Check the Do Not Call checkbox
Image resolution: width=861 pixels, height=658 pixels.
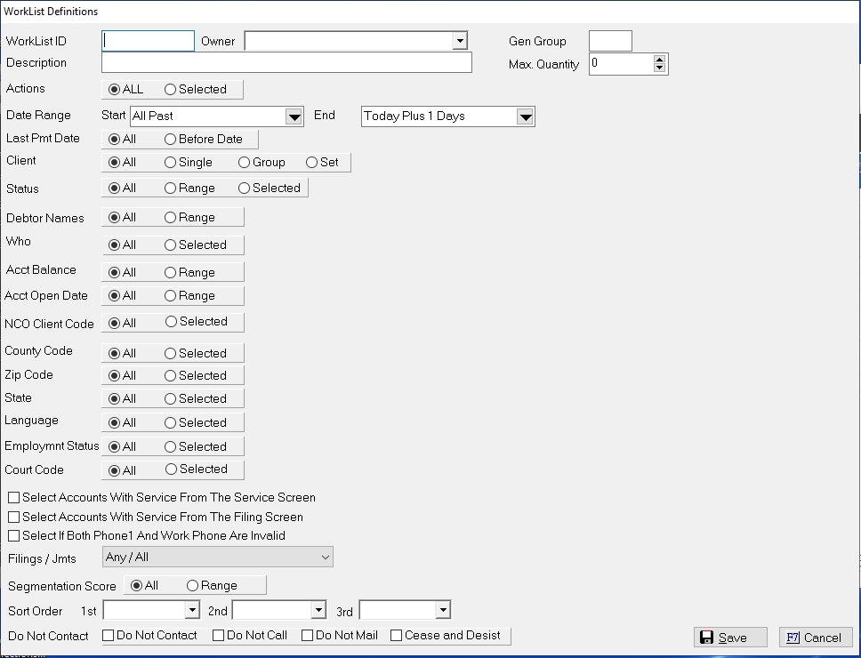[x=219, y=636]
